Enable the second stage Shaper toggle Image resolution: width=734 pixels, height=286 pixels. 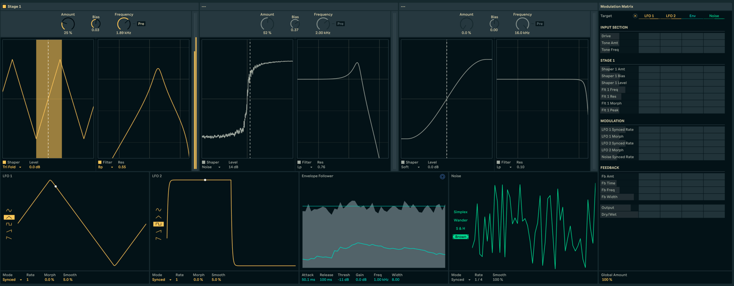point(203,162)
